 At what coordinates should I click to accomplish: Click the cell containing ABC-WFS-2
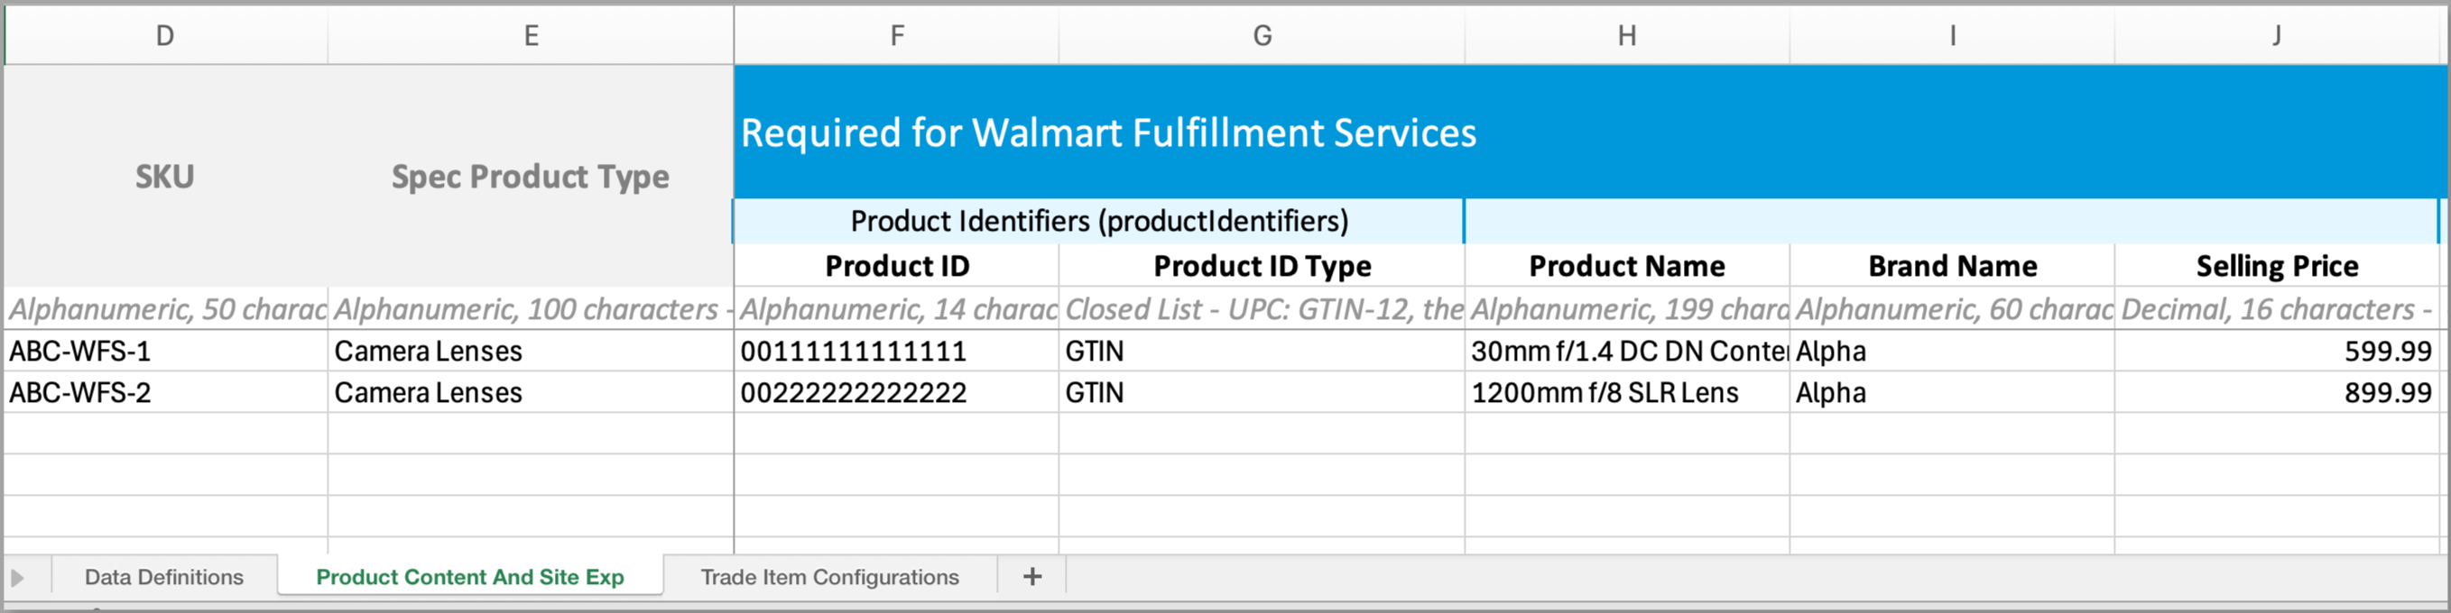tap(165, 392)
